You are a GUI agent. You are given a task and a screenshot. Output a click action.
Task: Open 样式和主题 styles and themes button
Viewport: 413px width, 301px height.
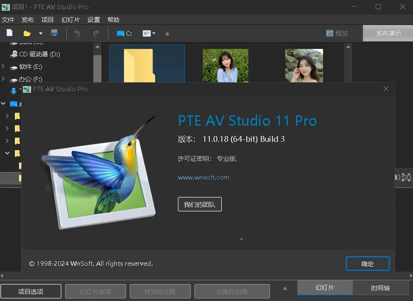(160, 291)
